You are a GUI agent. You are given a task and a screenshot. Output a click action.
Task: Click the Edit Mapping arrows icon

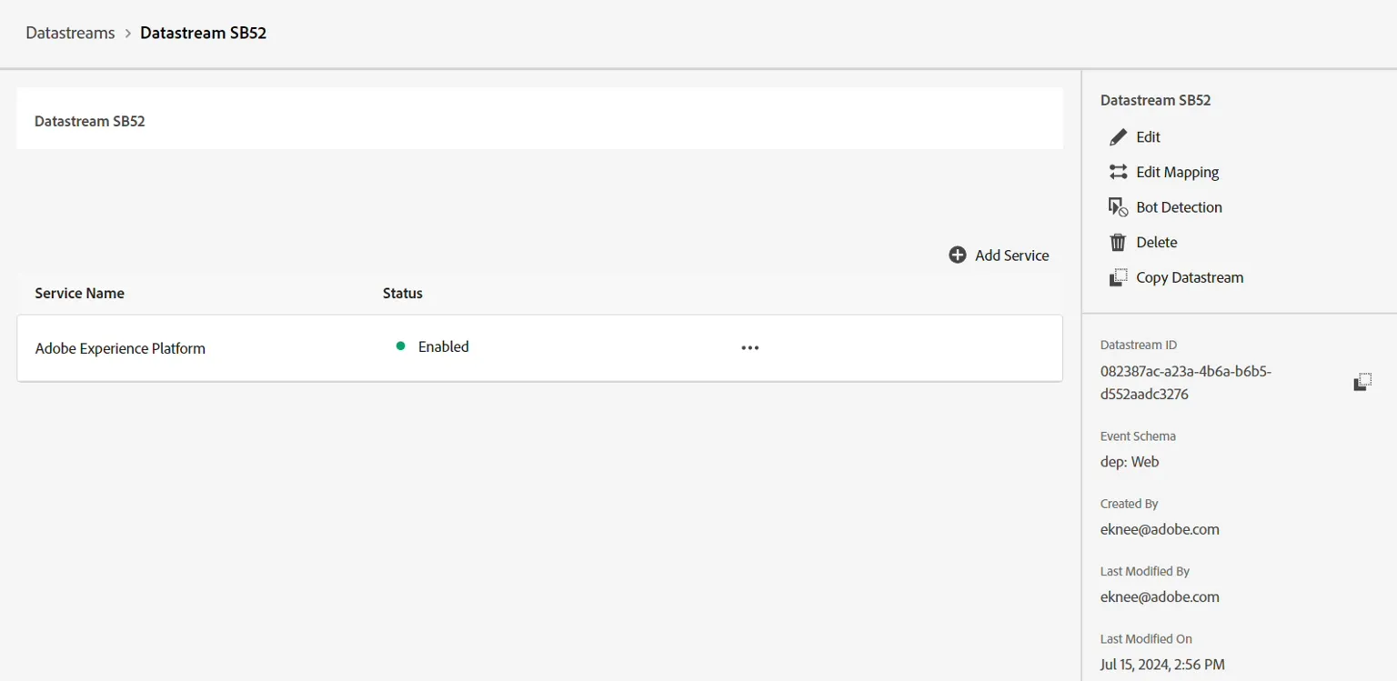(x=1118, y=172)
